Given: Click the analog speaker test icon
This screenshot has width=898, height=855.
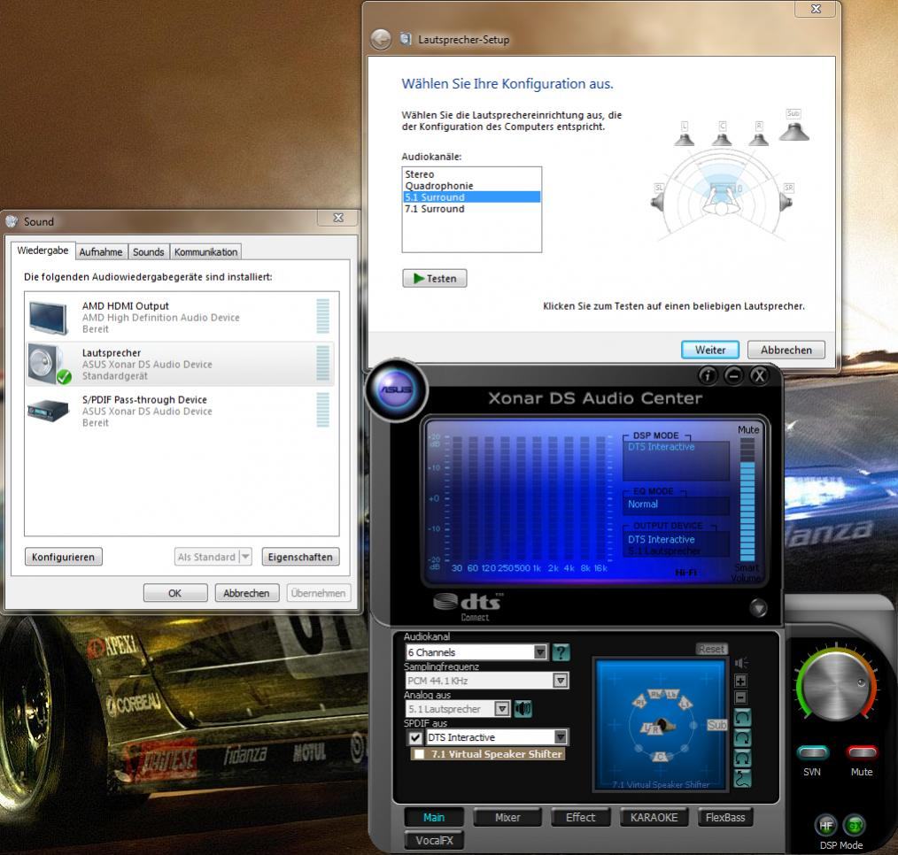Looking at the screenshot, I should pyautogui.click(x=523, y=709).
